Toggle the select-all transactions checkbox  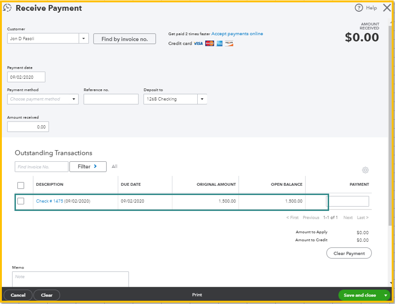point(21,186)
